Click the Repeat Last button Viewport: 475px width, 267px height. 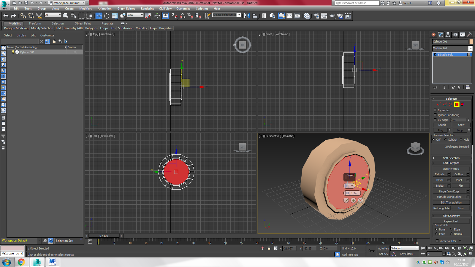(x=451, y=221)
